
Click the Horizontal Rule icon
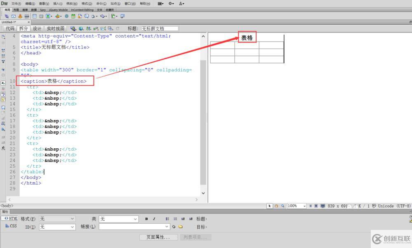coord(27,16)
